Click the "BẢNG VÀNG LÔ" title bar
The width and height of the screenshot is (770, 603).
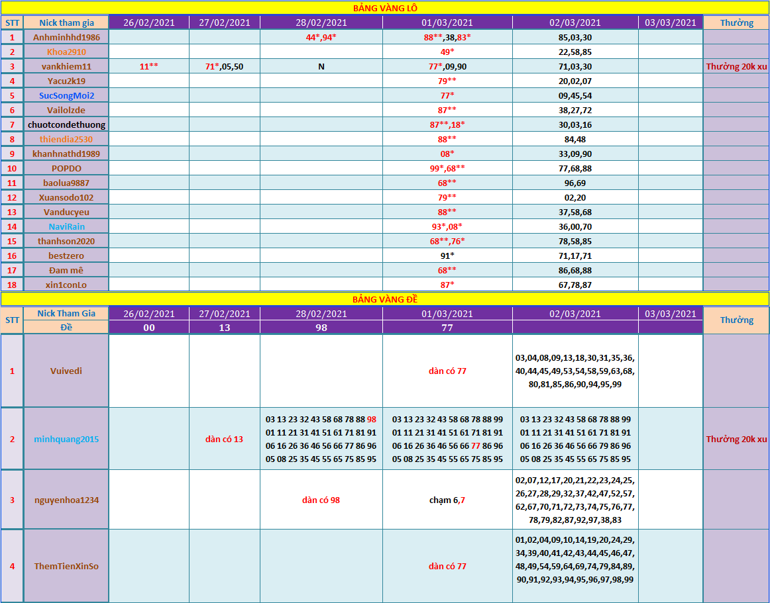pos(384,8)
